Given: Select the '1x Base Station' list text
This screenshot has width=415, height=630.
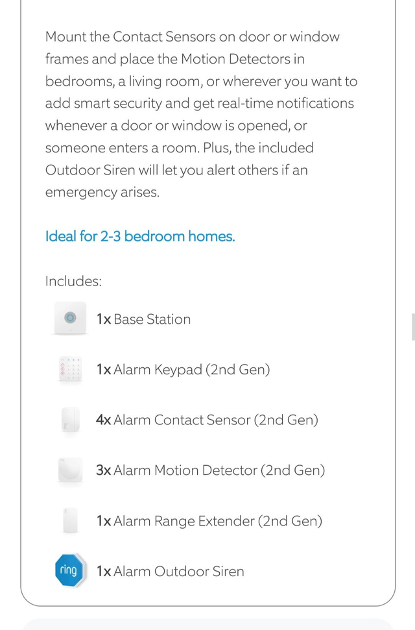Looking at the screenshot, I should 143,319.
